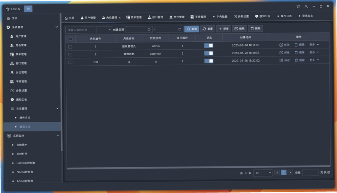Go to pagination page 1
This screenshot has width=337, height=193.
tap(284, 172)
